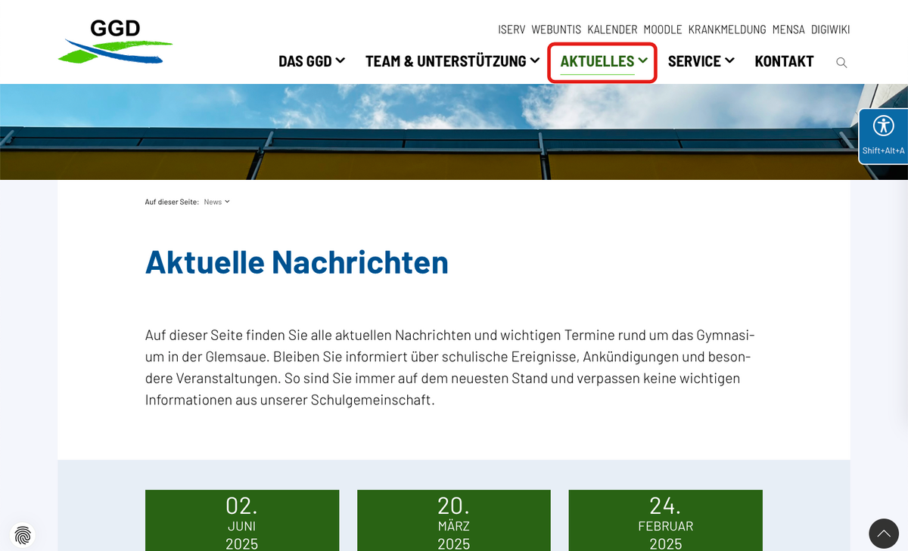Expand the DAS GGD menu
908x551 pixels.
(312, 61)
